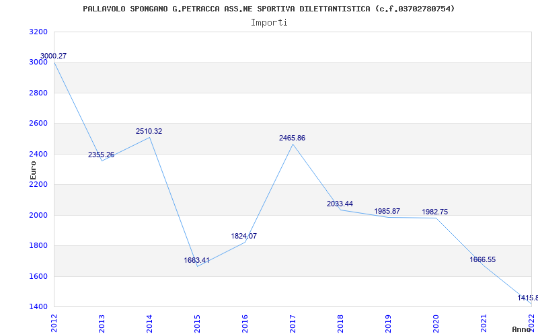Screen dimensions: 538x336
Task: Click the 1666.55 data label
Action: pos(482,259)
